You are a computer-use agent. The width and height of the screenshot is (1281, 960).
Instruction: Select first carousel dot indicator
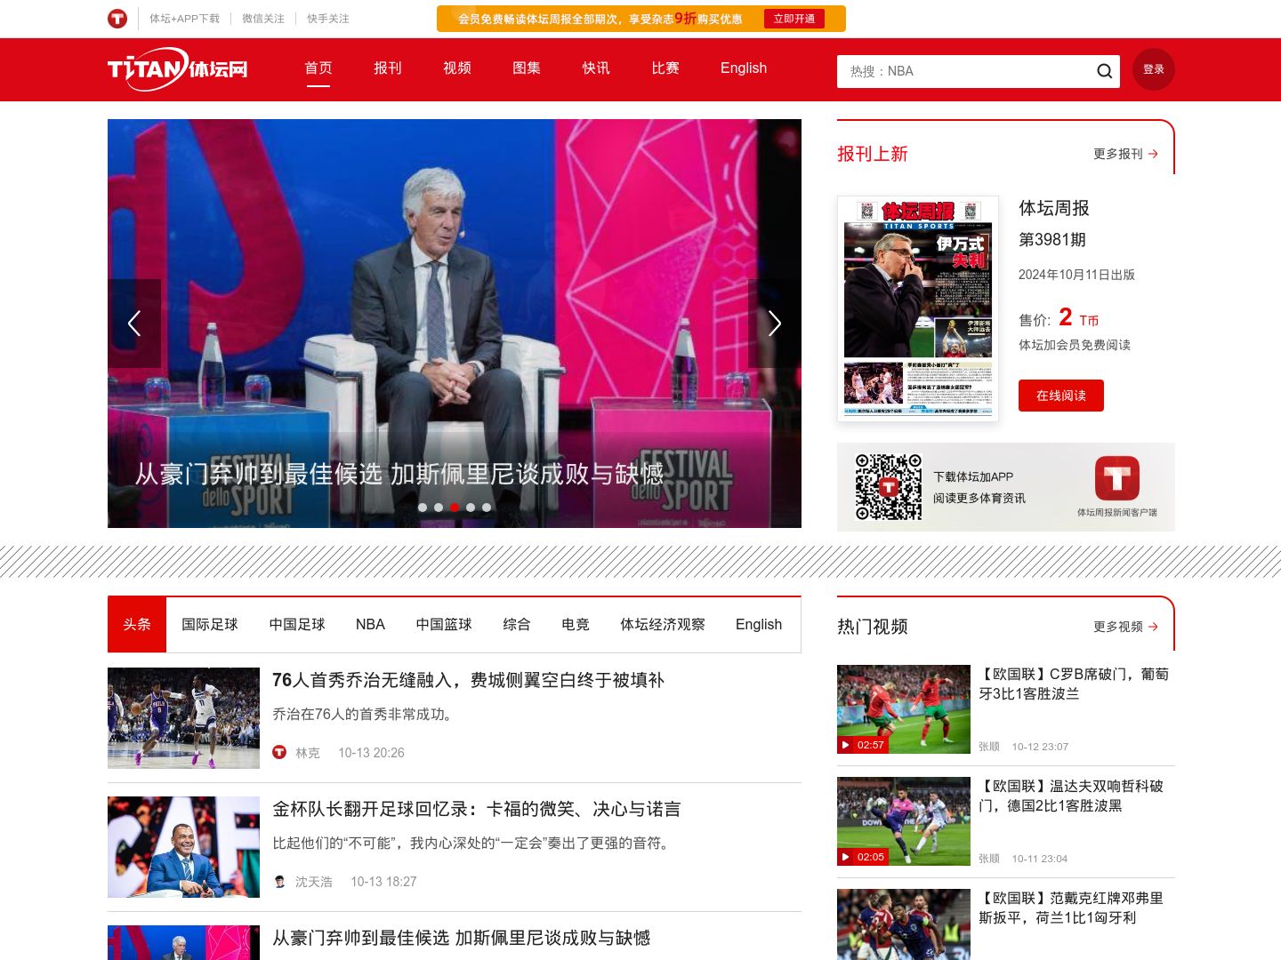coord(423,508)
